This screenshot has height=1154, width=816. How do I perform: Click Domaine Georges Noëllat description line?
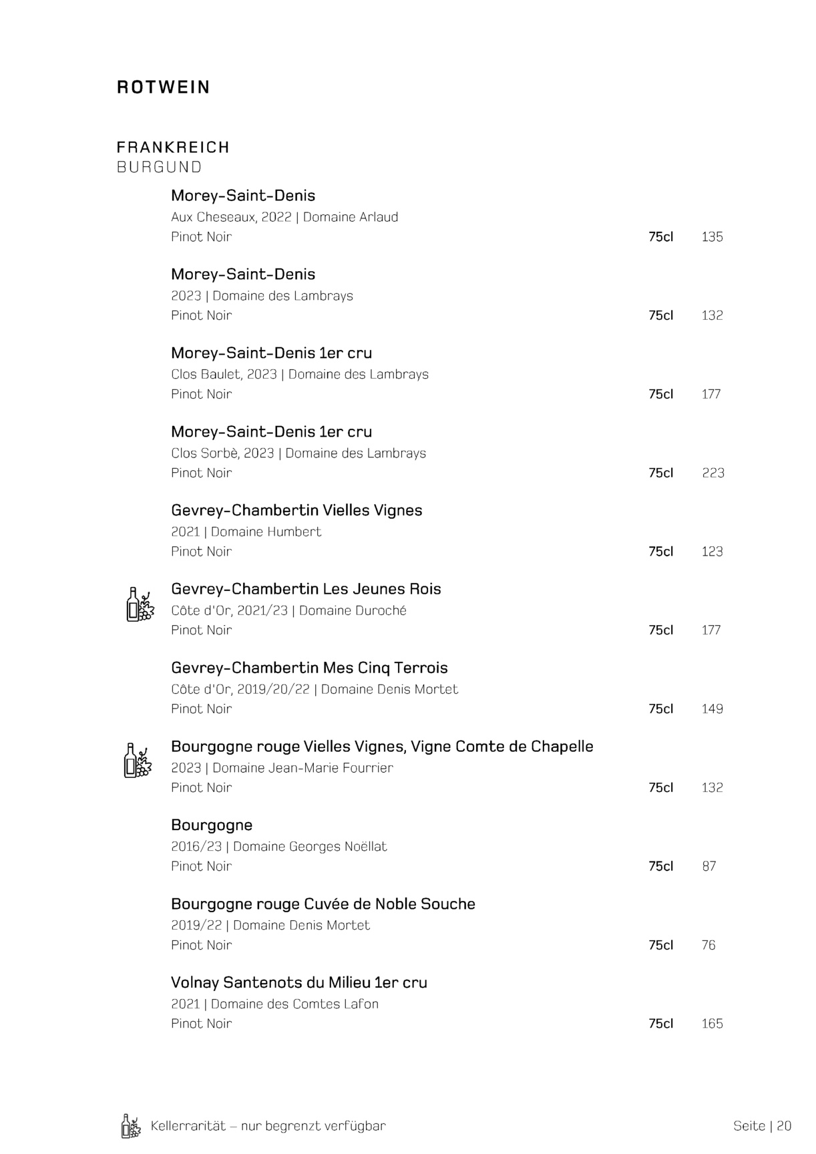pos(279,846)
